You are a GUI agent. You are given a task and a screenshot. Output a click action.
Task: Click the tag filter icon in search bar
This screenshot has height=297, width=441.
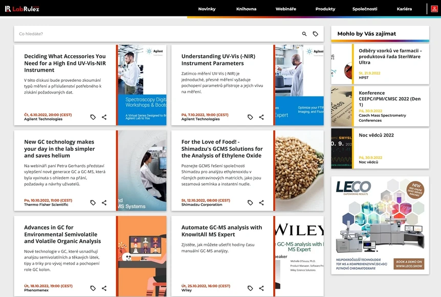316,34
